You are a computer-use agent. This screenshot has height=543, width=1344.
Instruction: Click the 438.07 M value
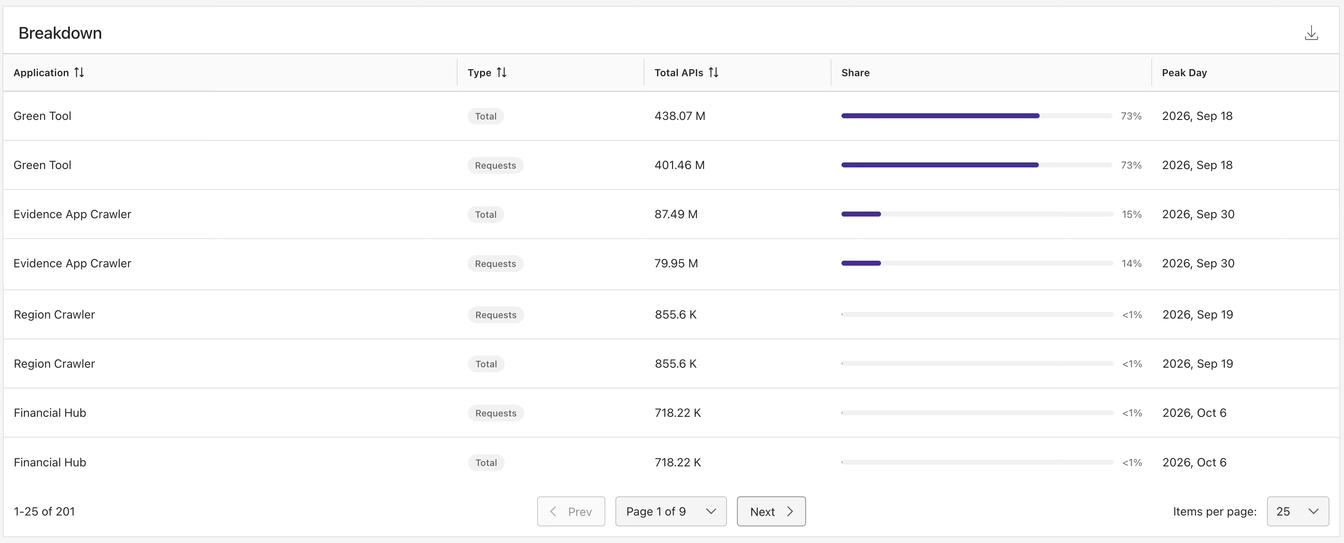(679, 116)
